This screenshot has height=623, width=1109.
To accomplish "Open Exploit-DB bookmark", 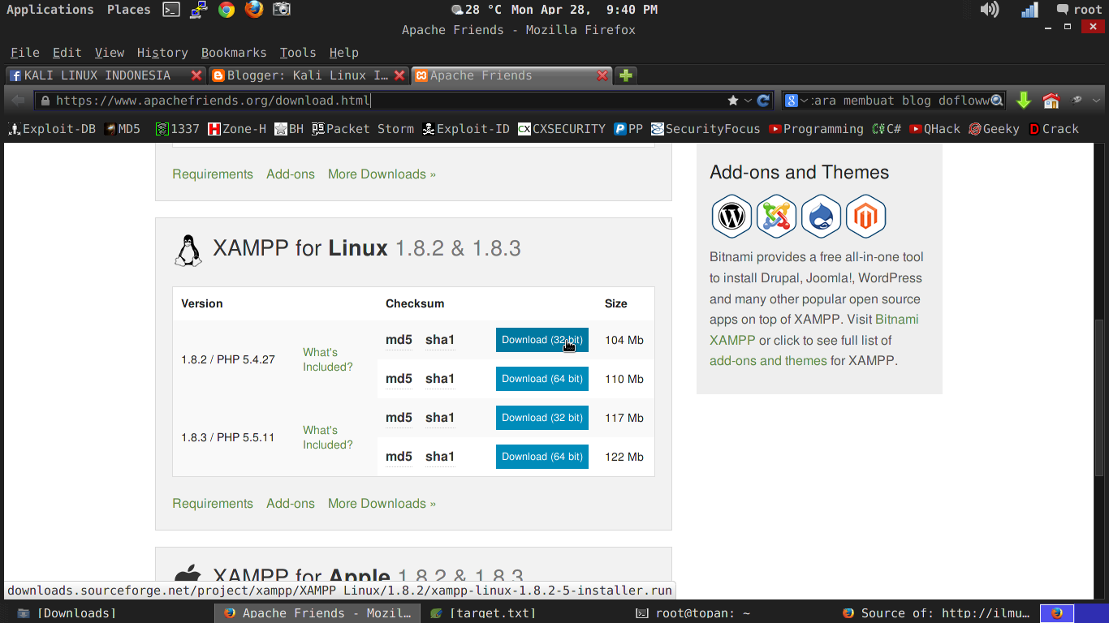I will pyautogui.click(x=52, y=129).
